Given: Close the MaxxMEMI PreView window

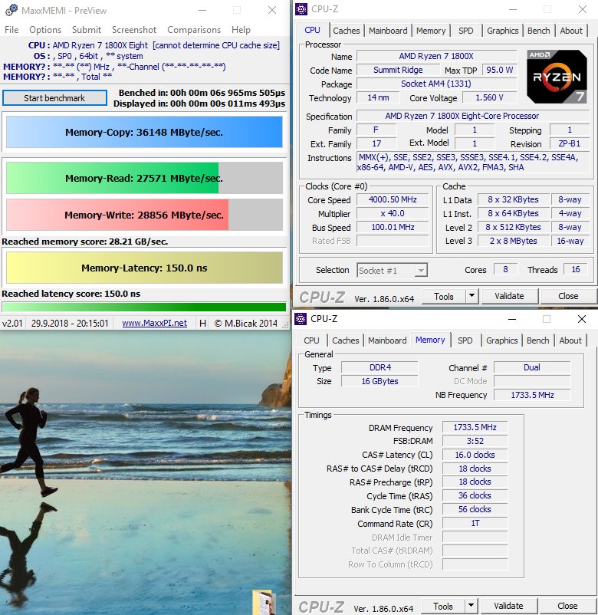Looking at the screenshot, I should click(x=271, y=10).
